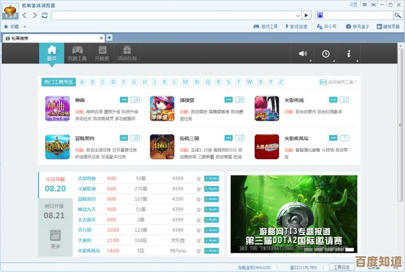Select the 首页 home tab

[51, 53]
